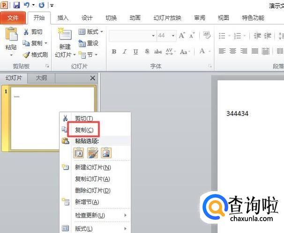Click 复制 in the ribbon clipboard group
Screen dimensions: 284x233
[x=33, y=43]
